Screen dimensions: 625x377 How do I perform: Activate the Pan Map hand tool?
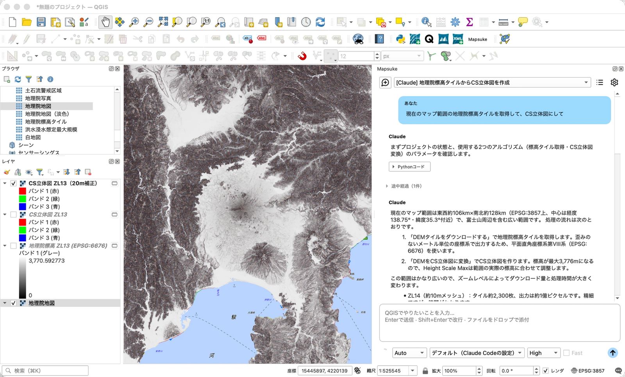[105, 22]
